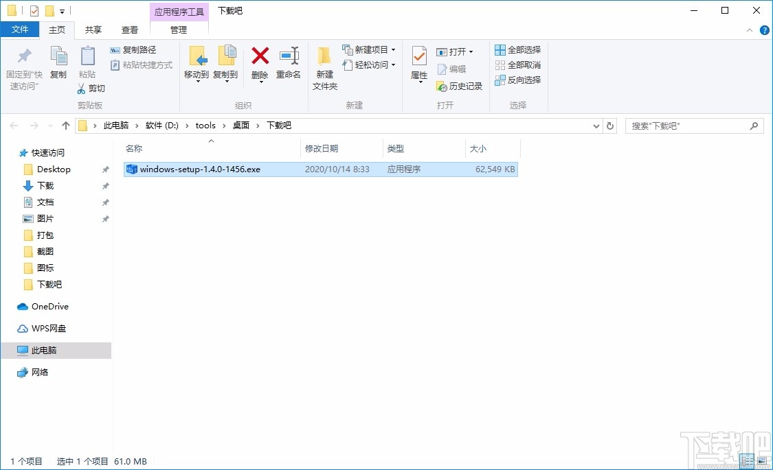Select the 复制路径 (Copy path) icon
Screen dimensions: 773x470
click(115, 49)
